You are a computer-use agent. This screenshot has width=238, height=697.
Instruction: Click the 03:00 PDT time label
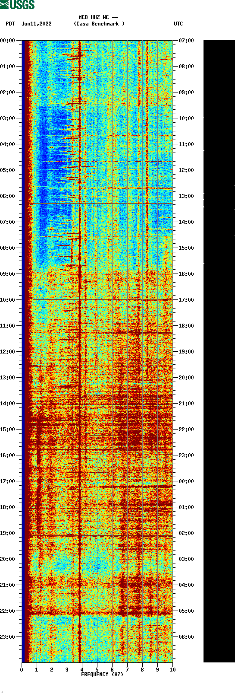[x=8, y=118]
